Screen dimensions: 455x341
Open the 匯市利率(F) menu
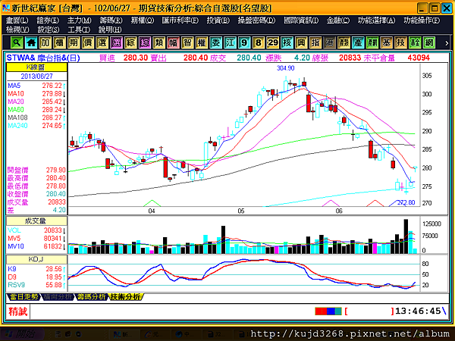(180, 20)
